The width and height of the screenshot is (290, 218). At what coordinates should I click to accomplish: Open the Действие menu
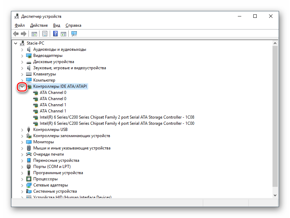39,25
